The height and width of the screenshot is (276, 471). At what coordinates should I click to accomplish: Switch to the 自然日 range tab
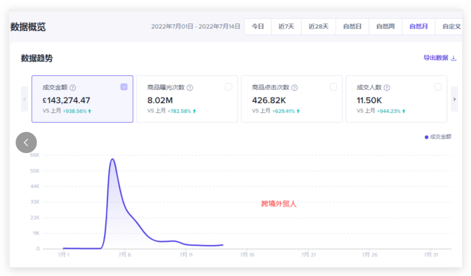352,27
